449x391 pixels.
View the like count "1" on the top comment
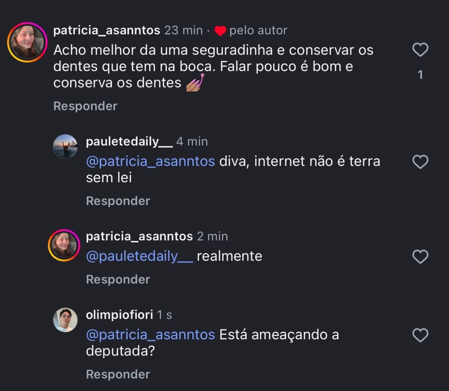(x=420, y=75)
